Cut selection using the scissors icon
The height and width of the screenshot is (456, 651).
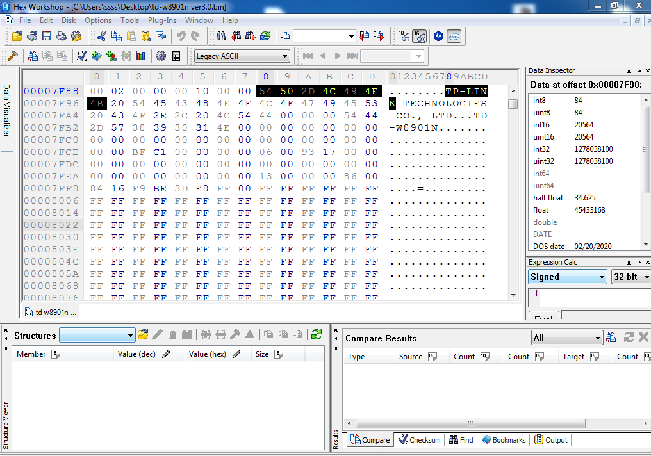(101, 36)
